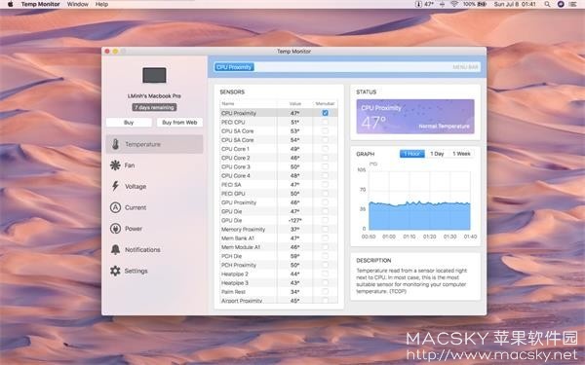Image resolution: width=585 pixels, height=365 pixels.
Task: Click the Spotlight search icon in the menu bar
Action: 547,4
